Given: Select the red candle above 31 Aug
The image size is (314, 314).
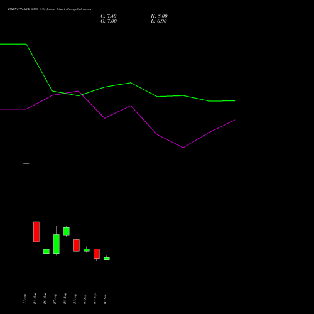Looking at the screenshot, I should (x=77, y=246).
